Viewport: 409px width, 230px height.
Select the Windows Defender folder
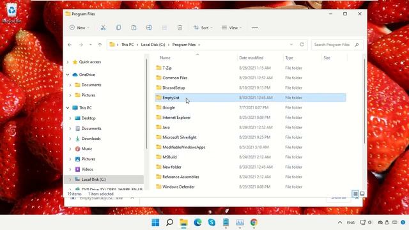(251, 187)
